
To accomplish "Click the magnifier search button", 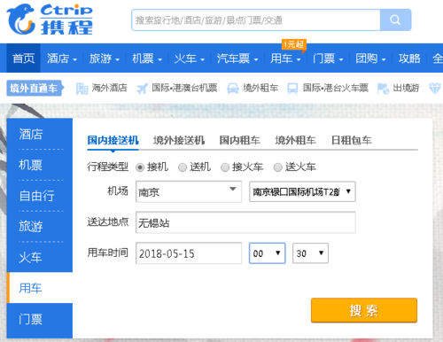I will point(395,19).
